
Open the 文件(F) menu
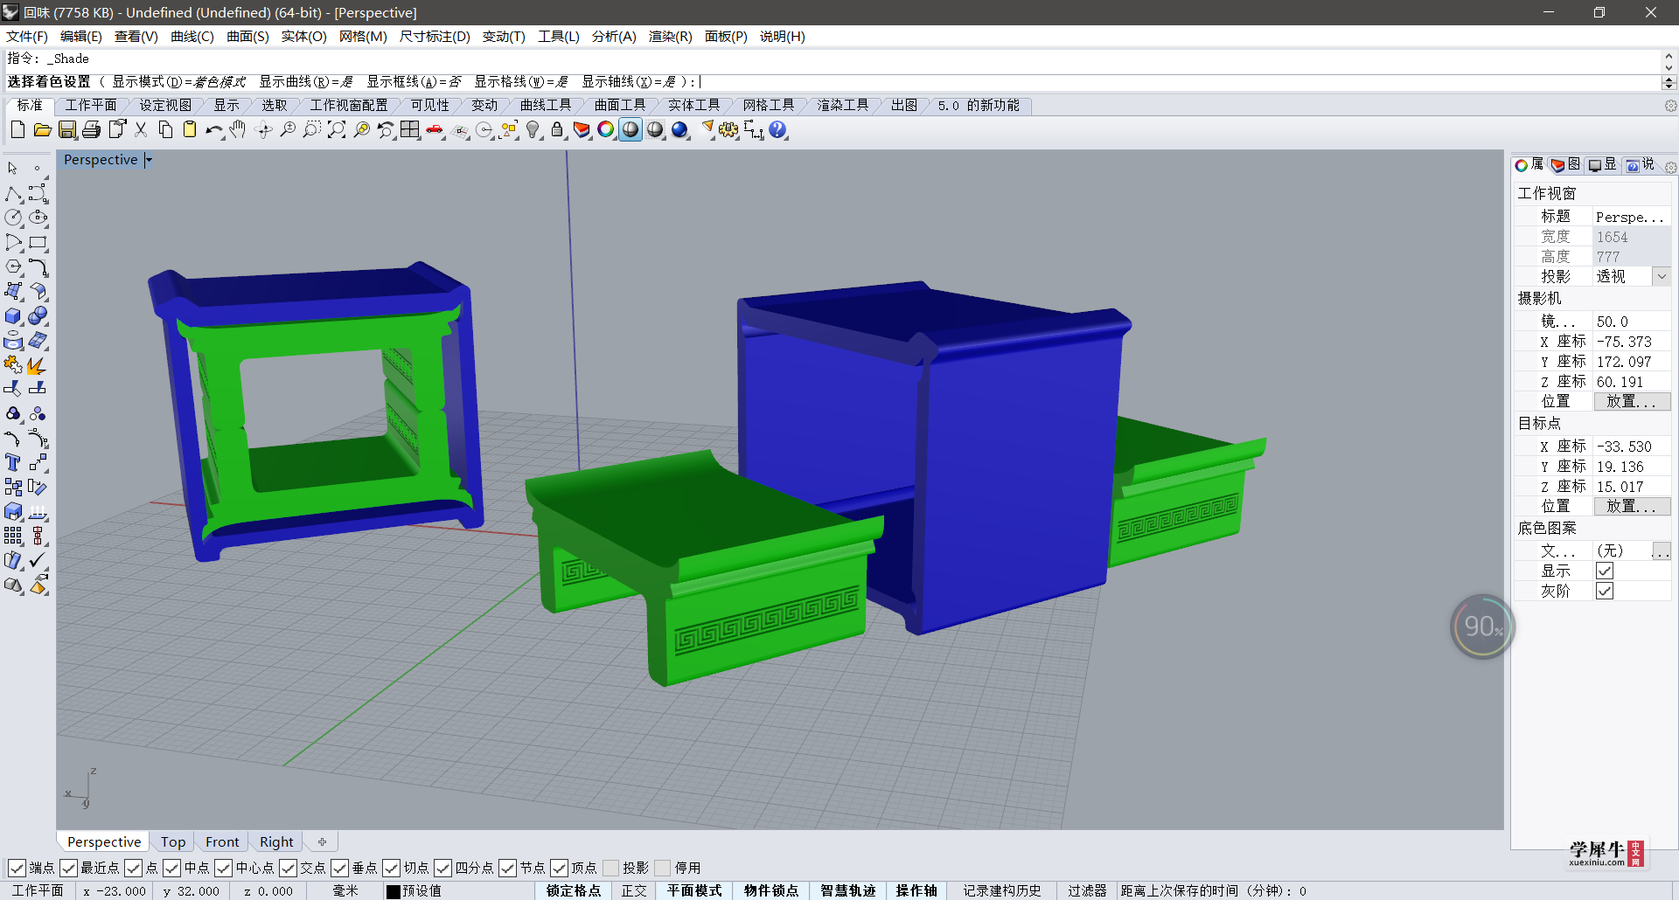pos(27,37)
